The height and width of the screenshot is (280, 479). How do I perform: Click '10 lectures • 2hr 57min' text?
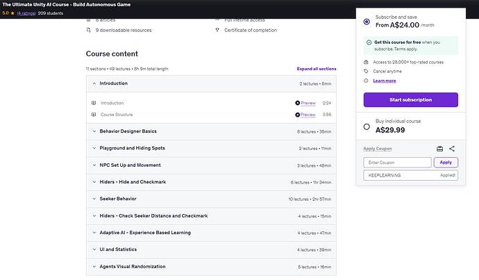pos(310,199)
